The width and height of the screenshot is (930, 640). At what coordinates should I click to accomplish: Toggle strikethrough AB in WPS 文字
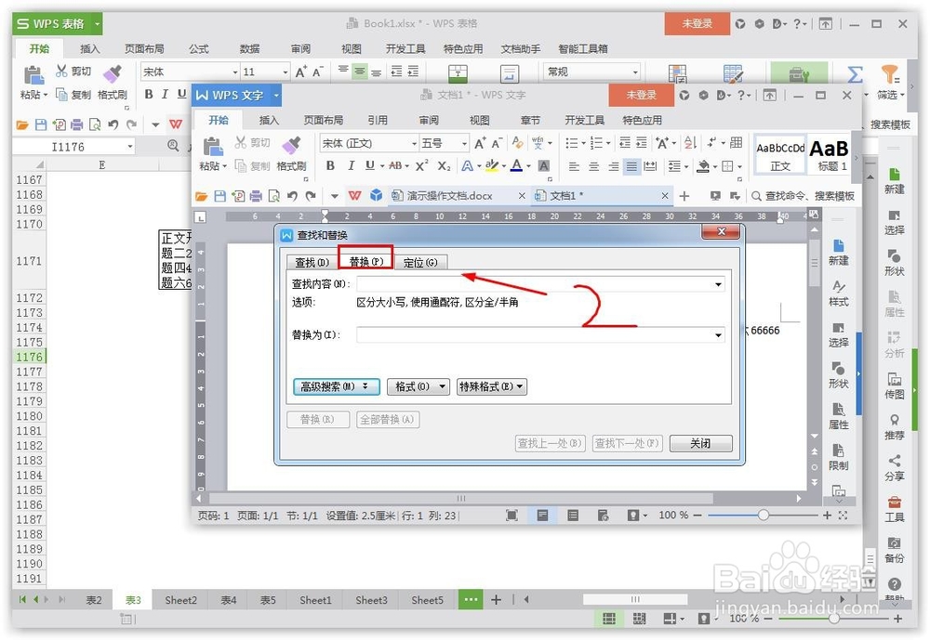pos(395,166)
